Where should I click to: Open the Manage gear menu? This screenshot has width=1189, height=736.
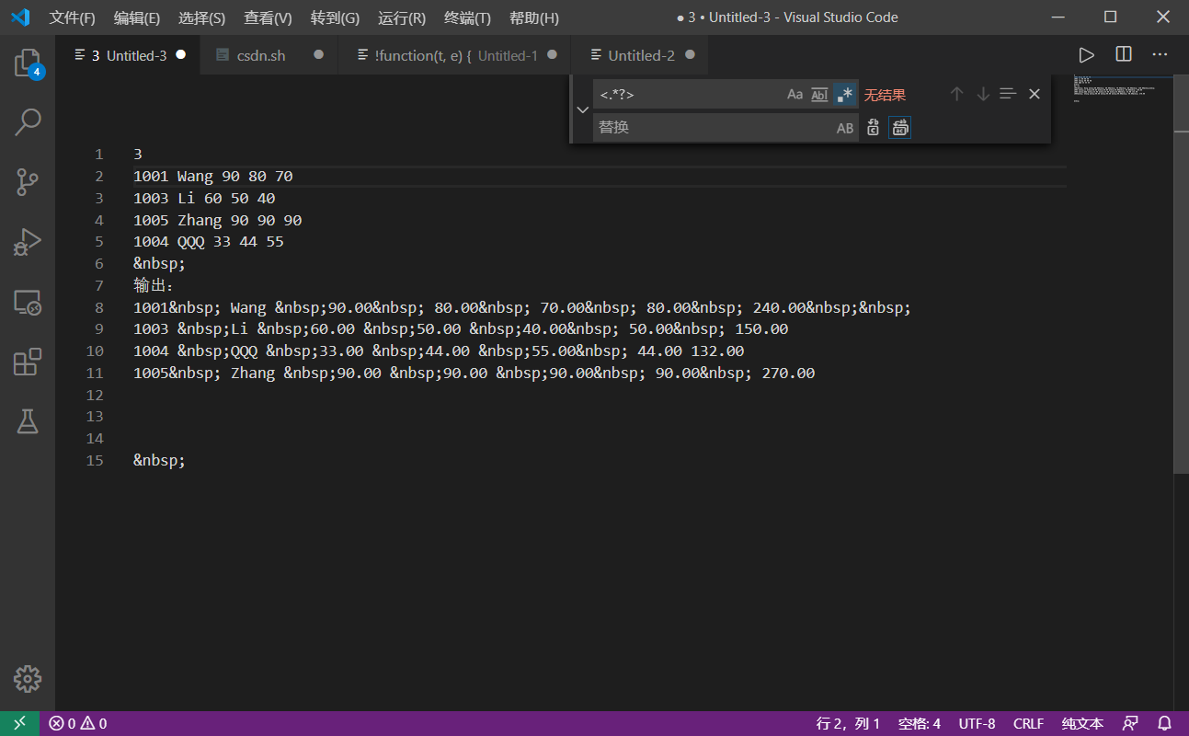[28, 679]
